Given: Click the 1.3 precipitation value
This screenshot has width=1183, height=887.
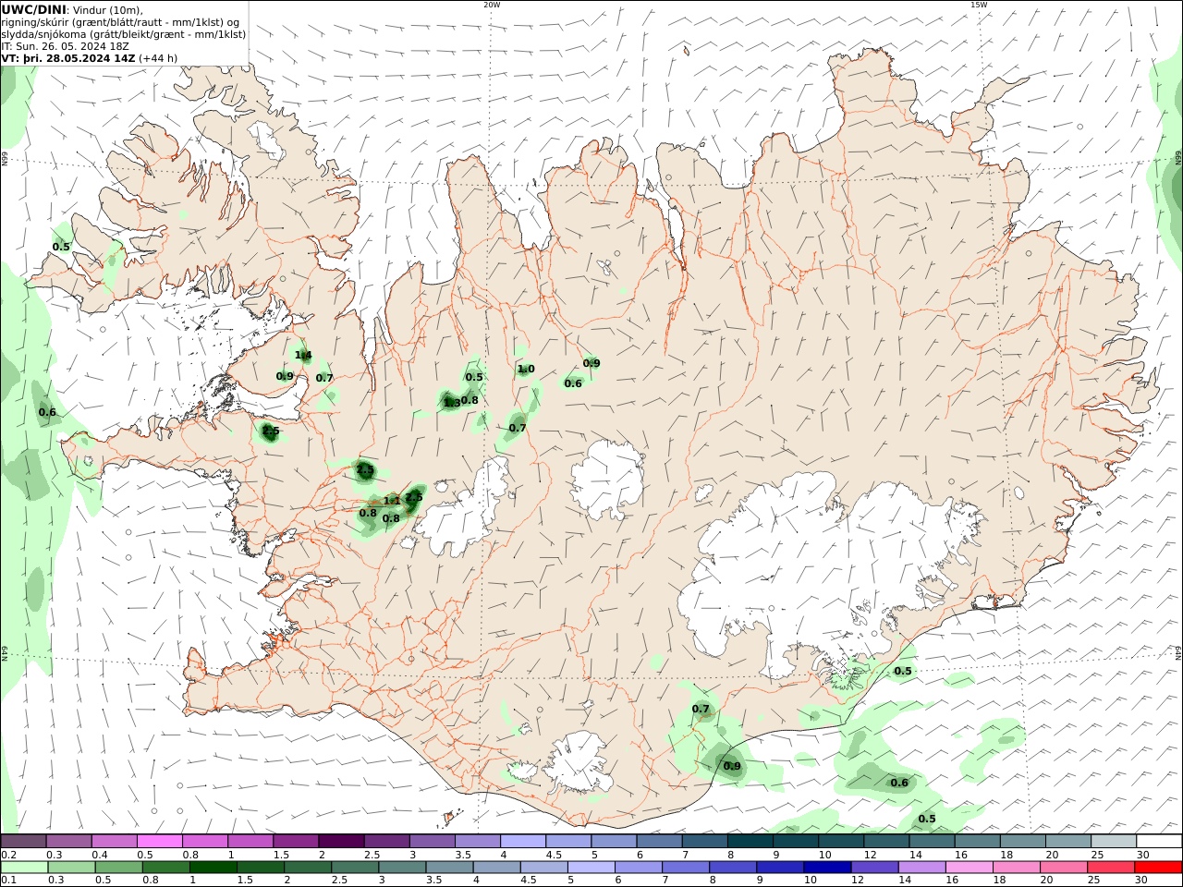Looking at the screenshot, I should click(451, 403).
